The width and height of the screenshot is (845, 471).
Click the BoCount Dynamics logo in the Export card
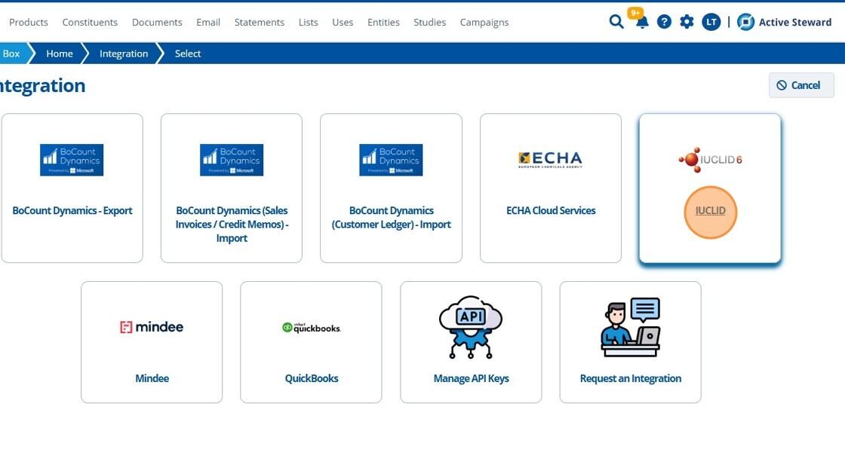pyautogui.click(x=72, y=160)
